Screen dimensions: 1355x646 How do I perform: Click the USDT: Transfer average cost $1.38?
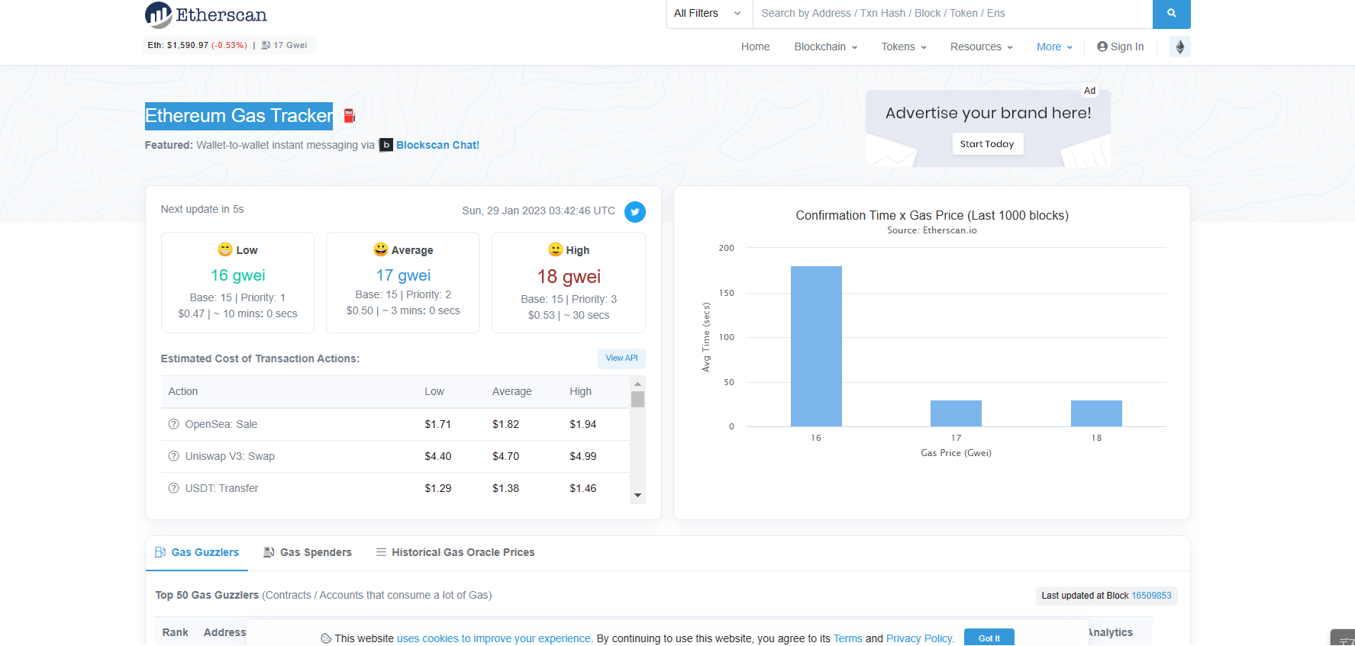coord(505,488)
